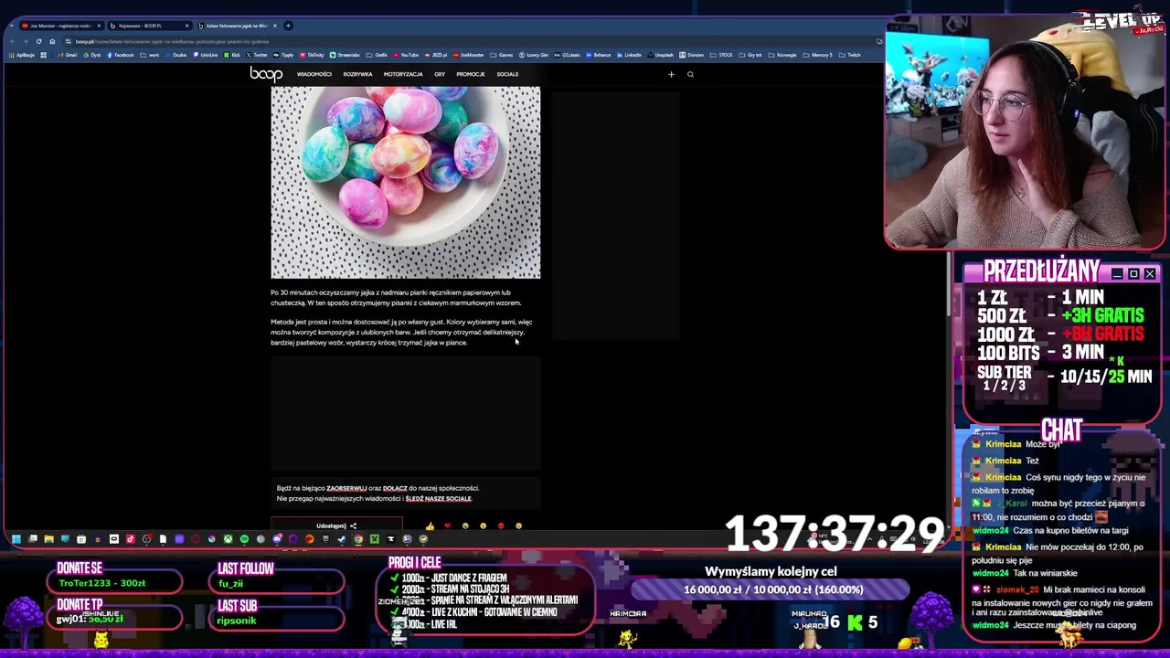Screen dimensions: 1170x658
Task: Click the donation goal progress bar
Action: click(x=772, y=589)
